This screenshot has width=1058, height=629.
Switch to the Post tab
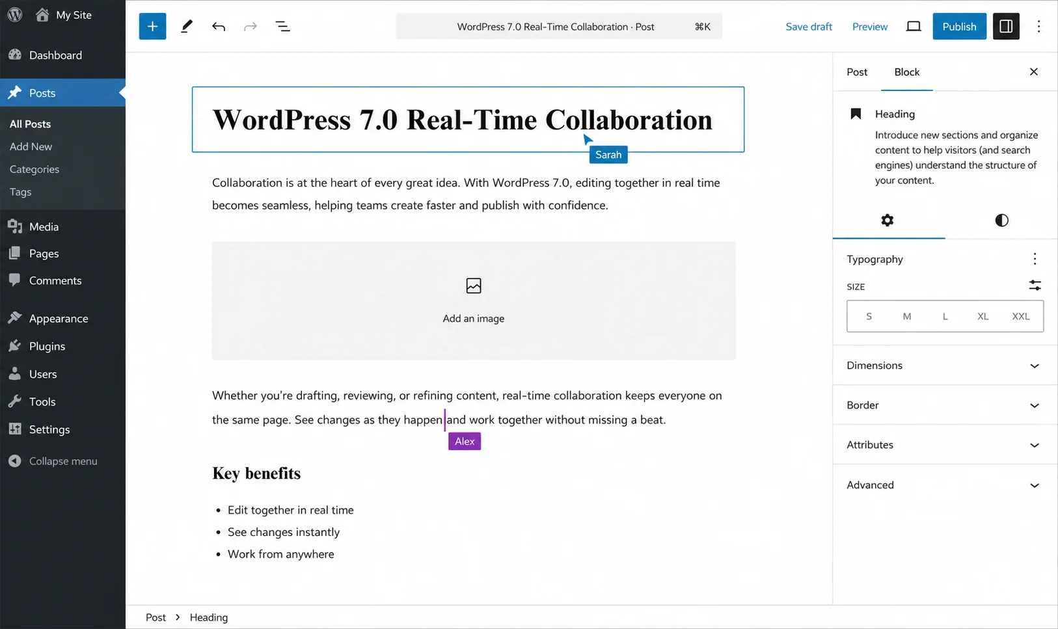[857, 72]
